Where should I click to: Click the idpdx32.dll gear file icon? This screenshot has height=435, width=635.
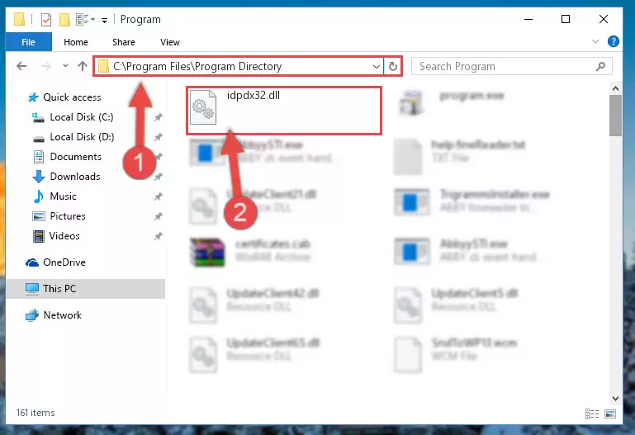point(203,107)
